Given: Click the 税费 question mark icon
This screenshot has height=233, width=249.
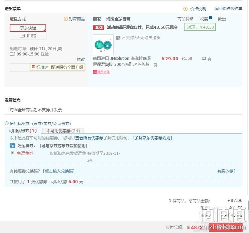Looking at the screenshot, I should tap(211, 18).
